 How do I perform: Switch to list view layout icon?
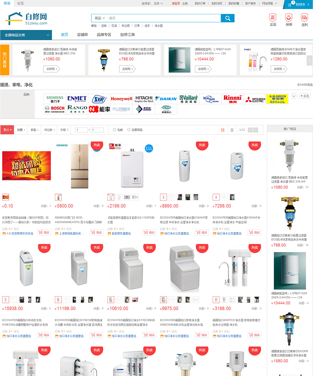[232, 130]
